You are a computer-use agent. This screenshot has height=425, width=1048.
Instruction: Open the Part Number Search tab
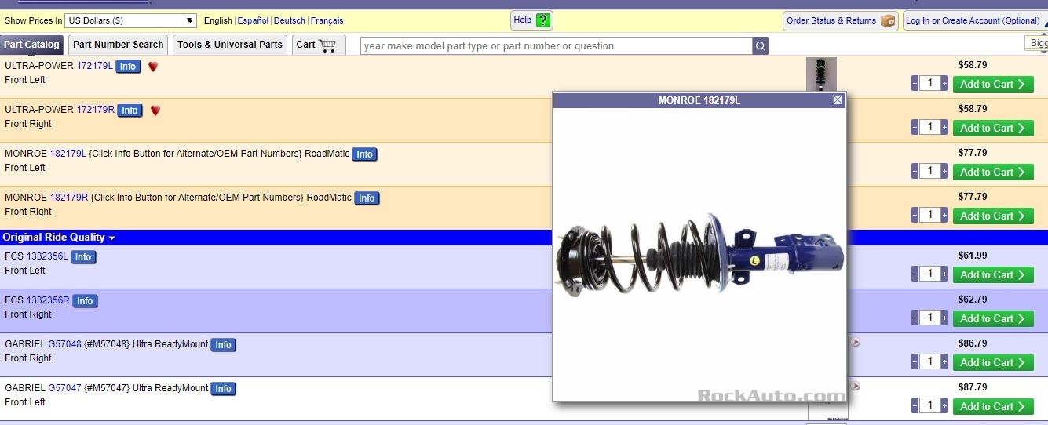point(119,45)
